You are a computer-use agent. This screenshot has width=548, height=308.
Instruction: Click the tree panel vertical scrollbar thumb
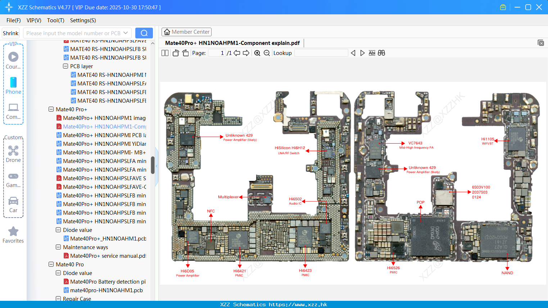[x=153, y=165]
